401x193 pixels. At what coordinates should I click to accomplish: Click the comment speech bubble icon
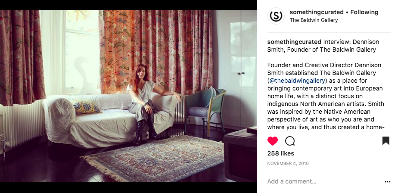(x=290, y=141)
